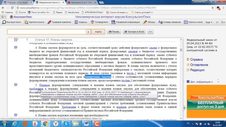Screen dimensions: 226x127
Task: Open Обзоры section
Action: (149, 22)
